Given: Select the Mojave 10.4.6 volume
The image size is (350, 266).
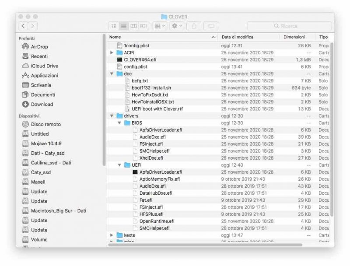Looking at the screenshot, I should tap(42, 143).
